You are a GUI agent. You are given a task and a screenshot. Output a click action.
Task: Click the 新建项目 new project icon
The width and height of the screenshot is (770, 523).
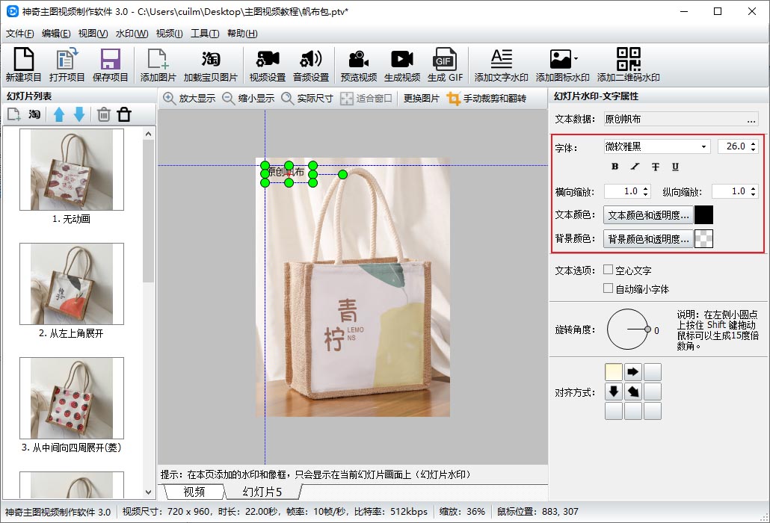[x=24, y=60]
